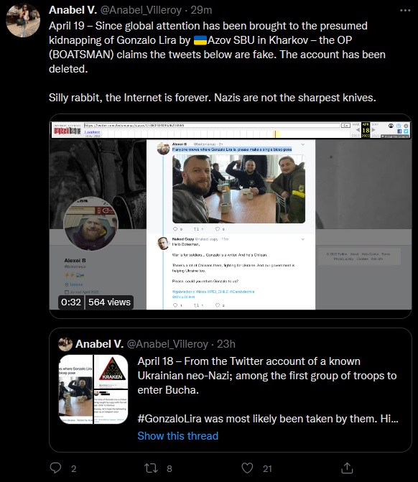Image resolution: width=418 pixels, height=482 pixels.
Task: Click the retweet arrows icon
Action: coord(152,468)
